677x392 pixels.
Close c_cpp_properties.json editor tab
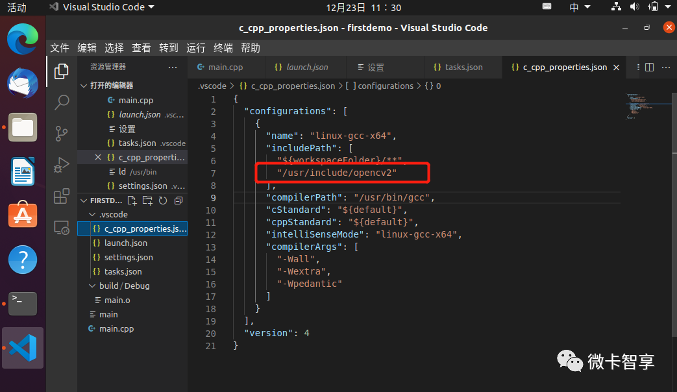[617, 67]
